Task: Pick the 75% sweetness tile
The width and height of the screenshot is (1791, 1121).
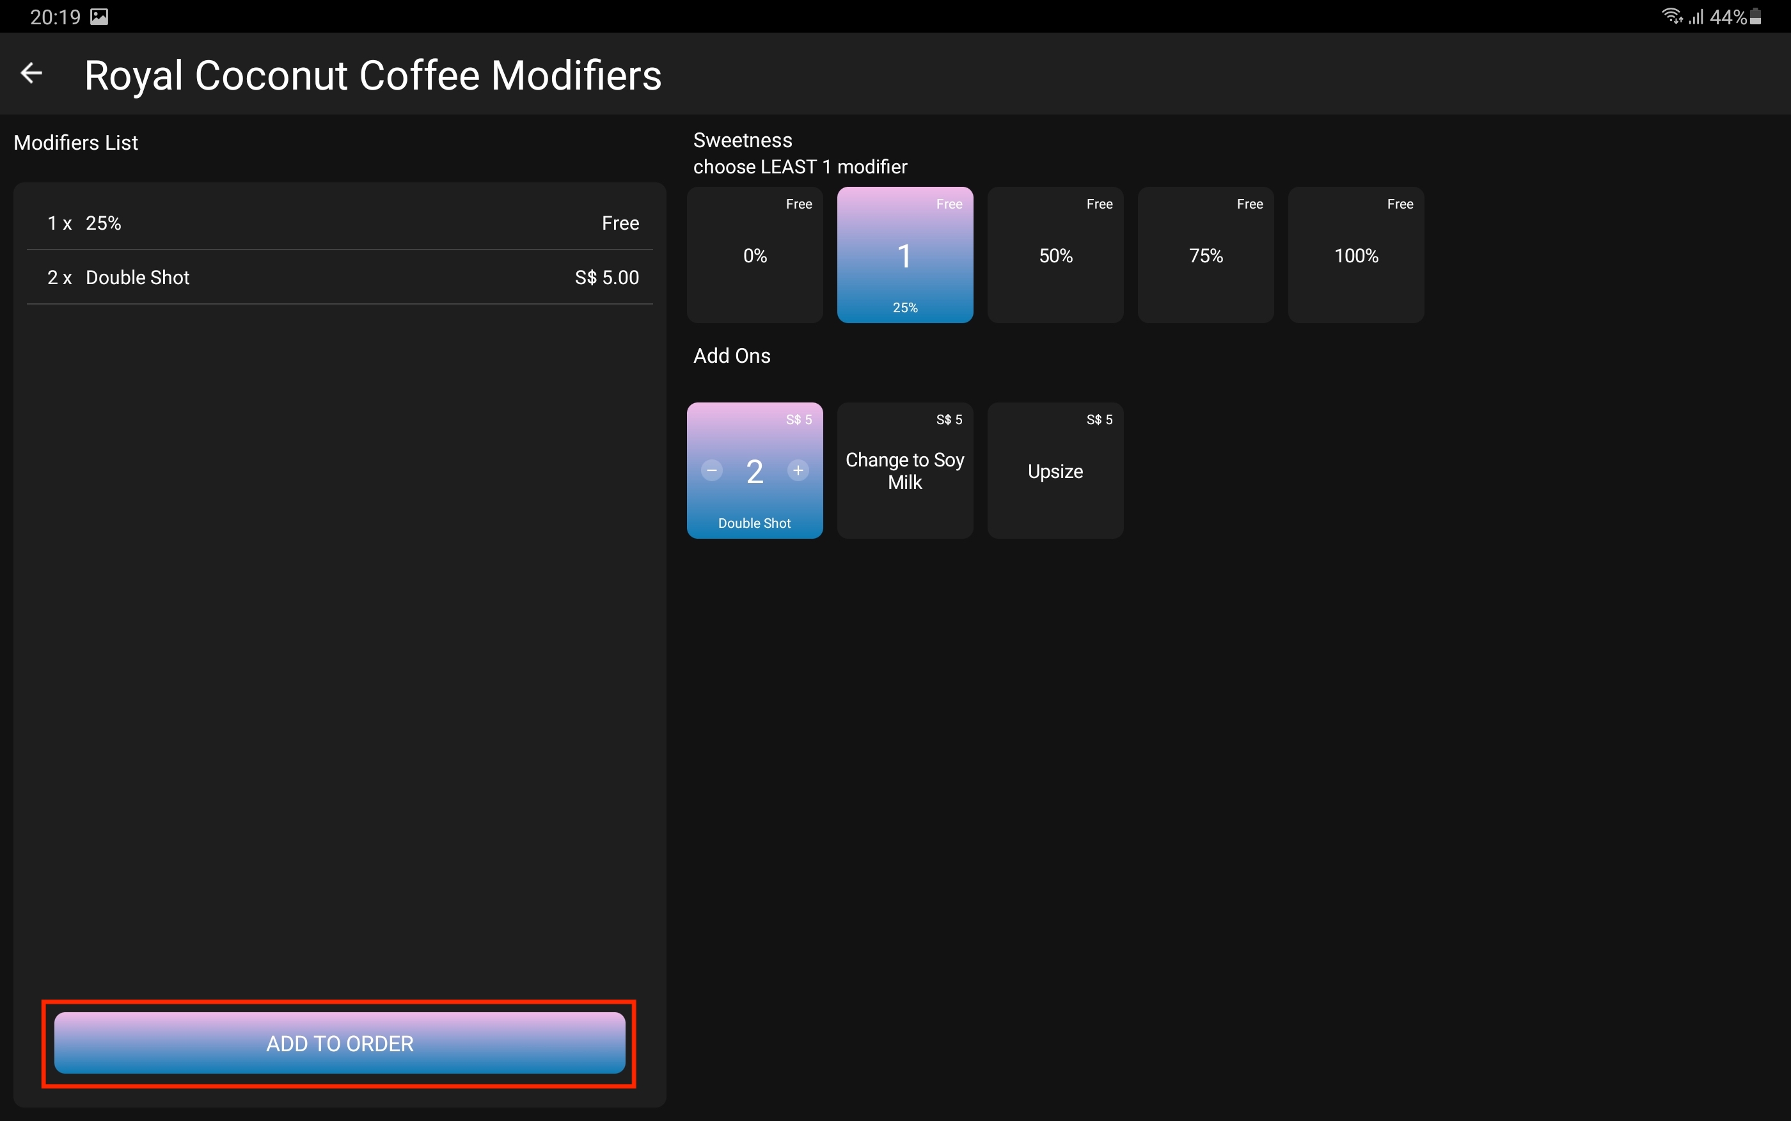Action: (x=1206, y=255)
